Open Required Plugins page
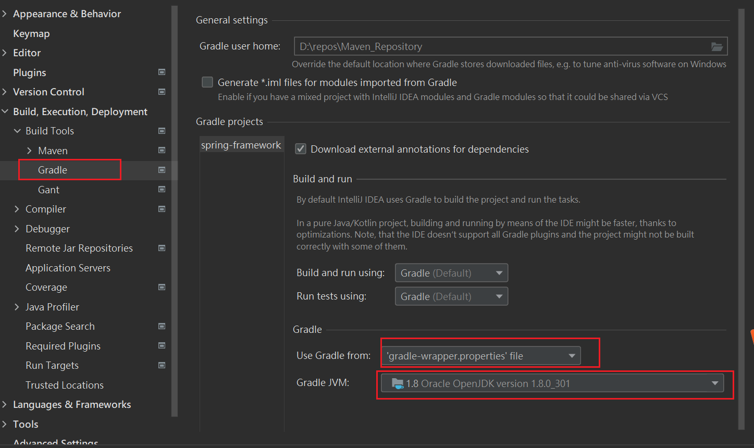The height and width of the screenshot is (448, 754). coord(63,346)
